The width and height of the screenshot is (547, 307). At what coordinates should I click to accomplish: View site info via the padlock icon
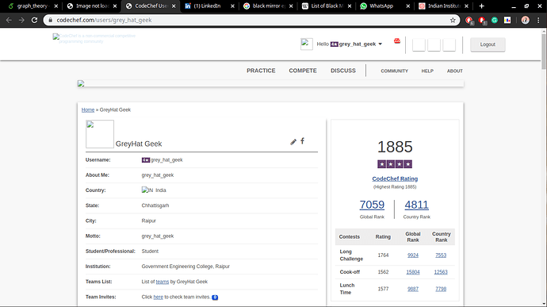(x=51, y=21)
